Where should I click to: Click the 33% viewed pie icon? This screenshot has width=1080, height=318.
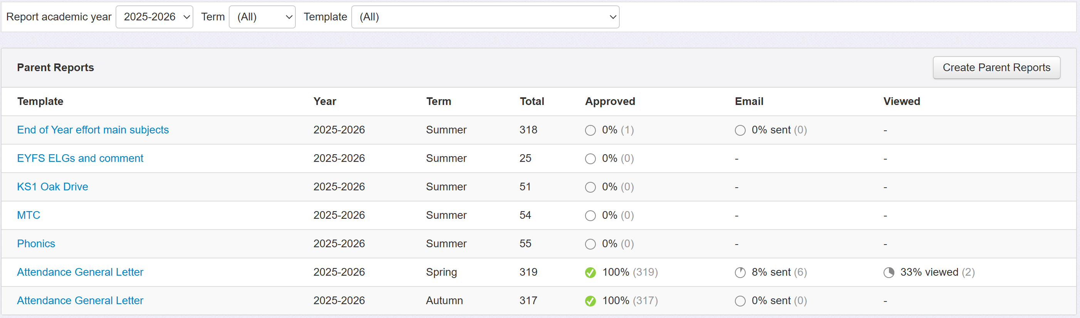click(x=889, y=273)
